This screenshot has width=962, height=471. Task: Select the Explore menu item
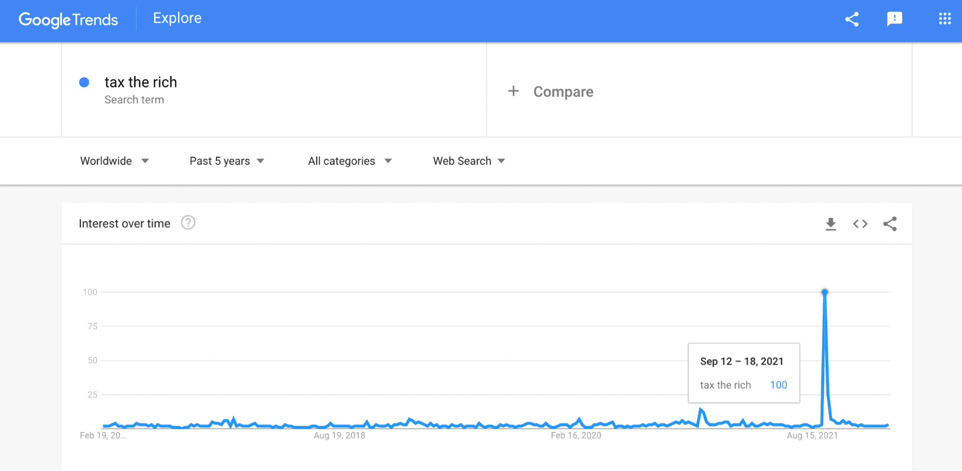click(177, 18)
